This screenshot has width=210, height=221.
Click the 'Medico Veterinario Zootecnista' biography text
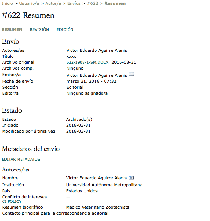(98, 207)
